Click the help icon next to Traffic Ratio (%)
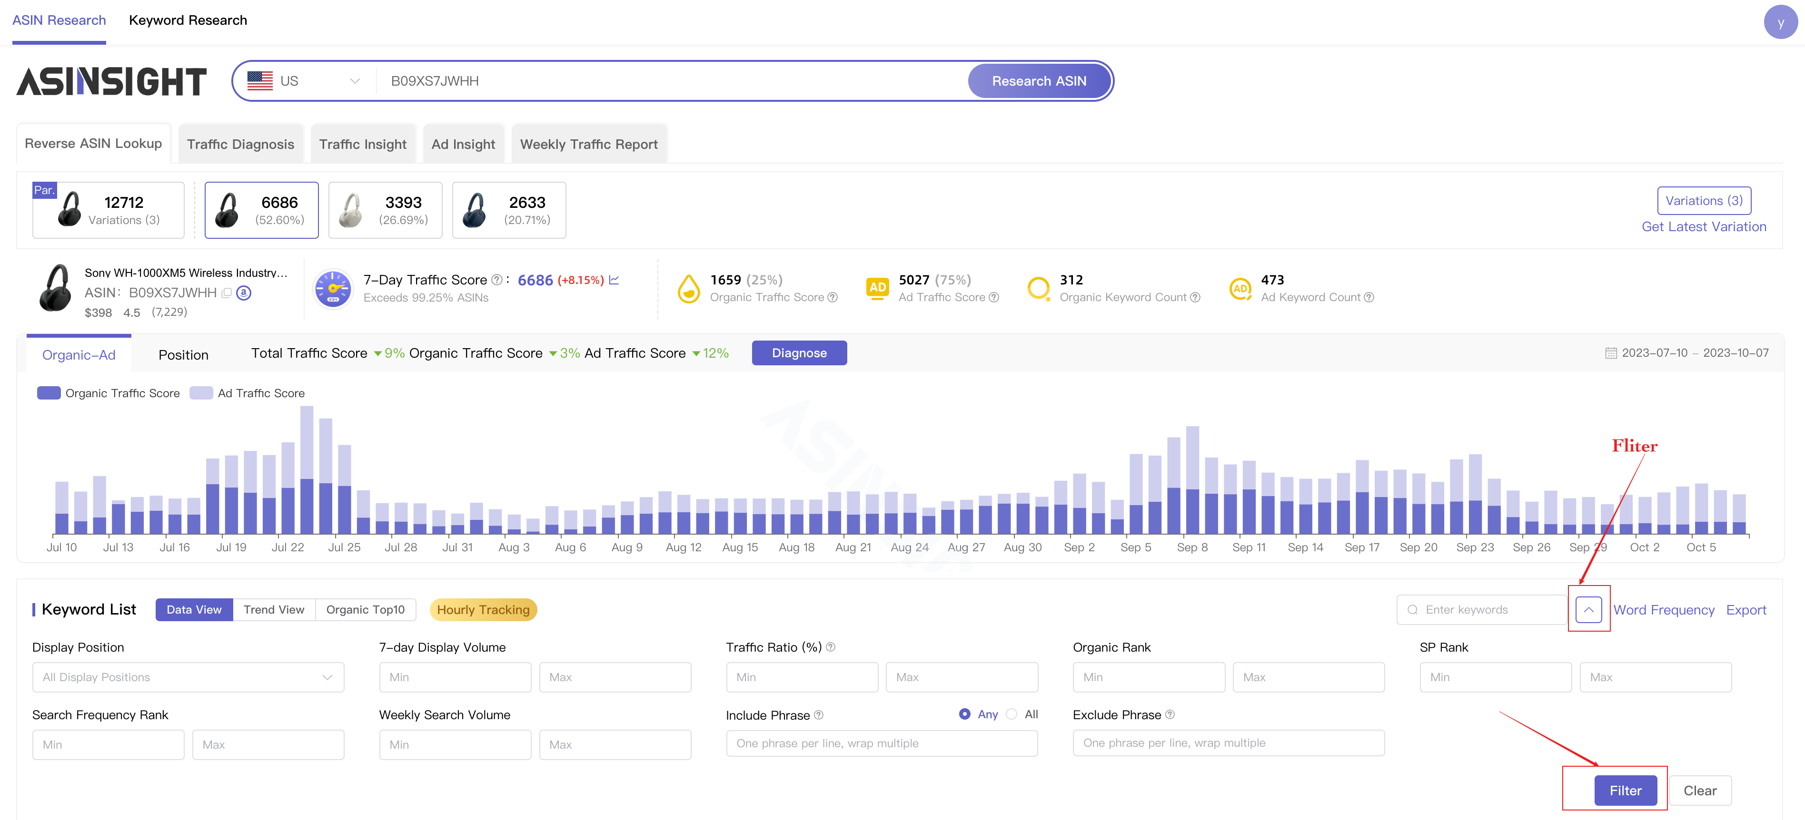Screen dimensions: 1805x820 click(x=830, y=647)
